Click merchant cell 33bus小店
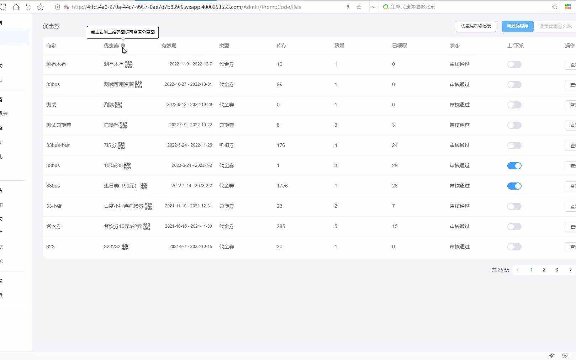Screen dimensions: 576x360 (58, 145)
